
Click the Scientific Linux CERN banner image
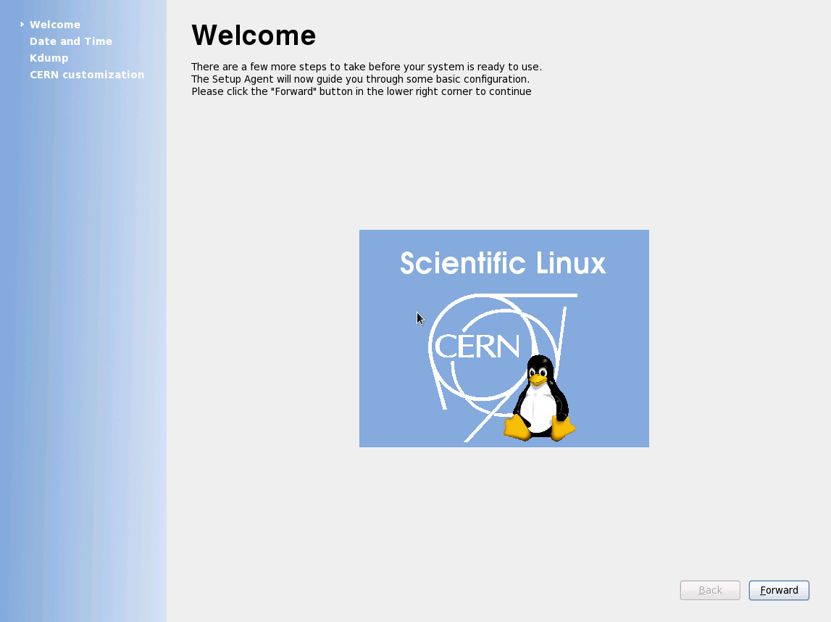click(x=504, y=339)
